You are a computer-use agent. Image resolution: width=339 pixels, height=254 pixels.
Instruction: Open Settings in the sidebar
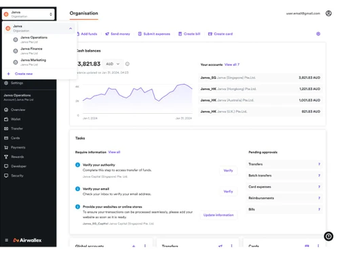17,83
